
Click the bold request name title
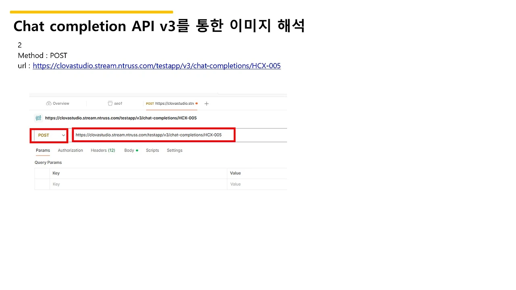coord(121,118)
